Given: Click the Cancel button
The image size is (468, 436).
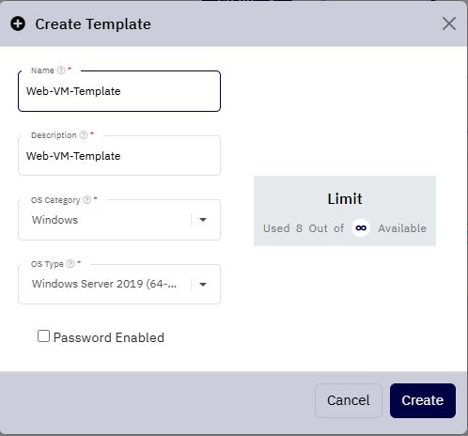Looking at the screenshot, I should pos(349,400).
